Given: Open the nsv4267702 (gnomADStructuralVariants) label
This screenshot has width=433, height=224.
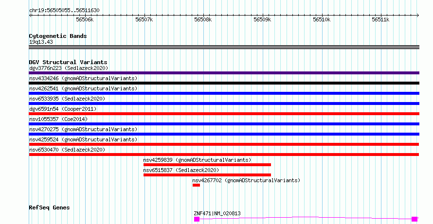Looking at the screenshot, I should [x=246, y=180].
